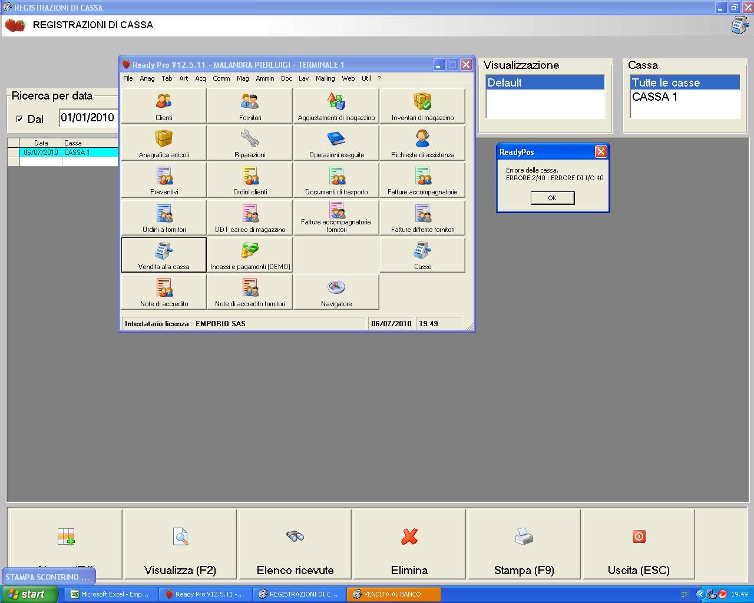
Task: Open the Comm menu
Action: tap(221, 78)
